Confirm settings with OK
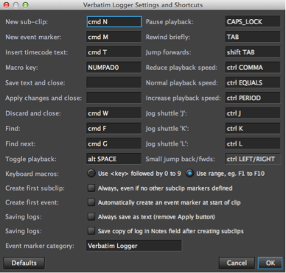286x273 pixels. tap(271, 263)
